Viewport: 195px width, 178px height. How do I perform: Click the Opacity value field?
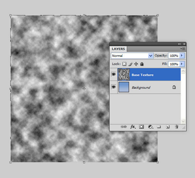pos(174,56)
